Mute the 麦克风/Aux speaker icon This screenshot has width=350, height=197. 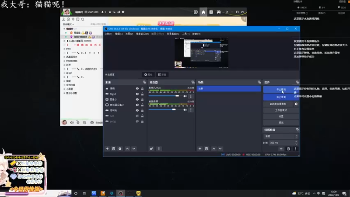tap(185, 96)
